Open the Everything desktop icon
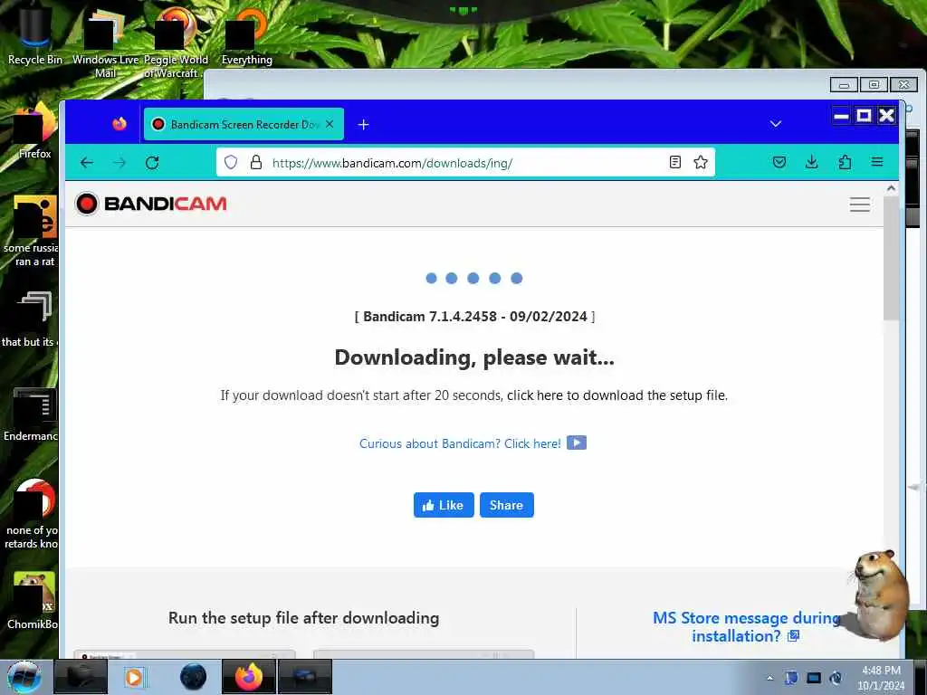The image size is (927, 695). tap(246, 34)
